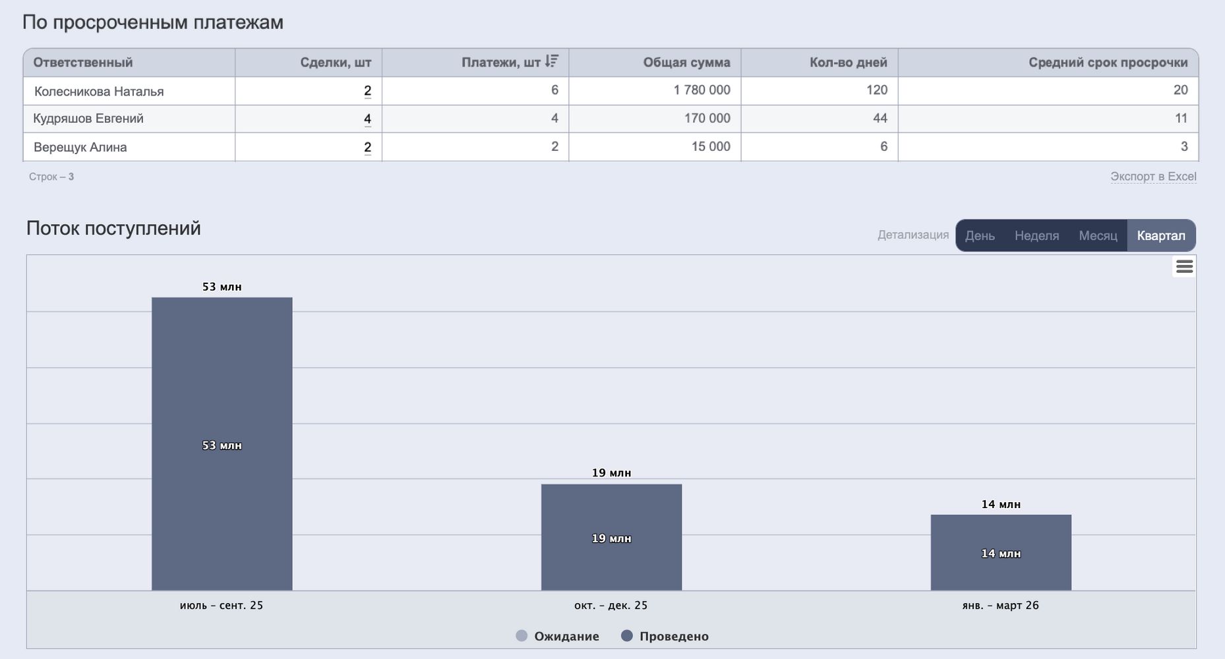
Task: Open Кудряшов Евгений's deals count link
Action: [x=367, y=119]
